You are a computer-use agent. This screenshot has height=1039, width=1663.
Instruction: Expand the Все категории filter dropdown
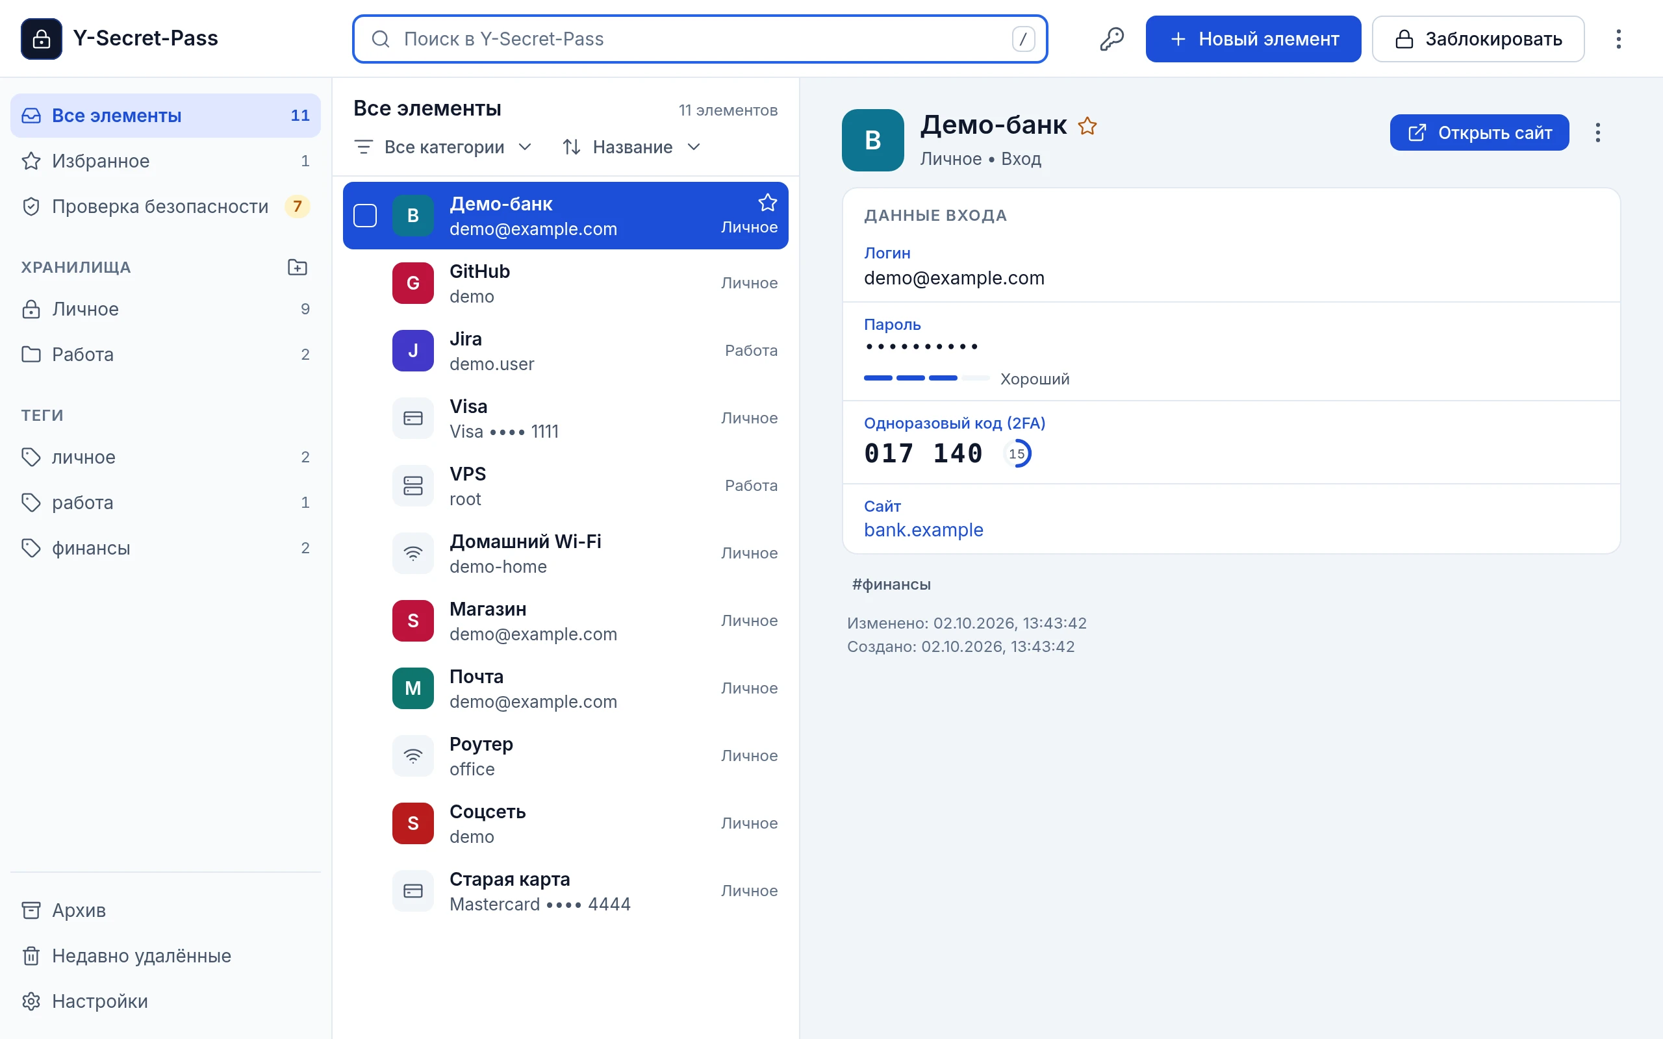tap(443, 147)
